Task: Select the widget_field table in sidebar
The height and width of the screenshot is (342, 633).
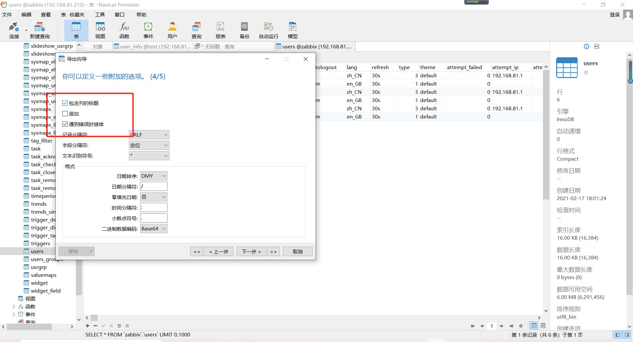Action: (x=46, y=291)
